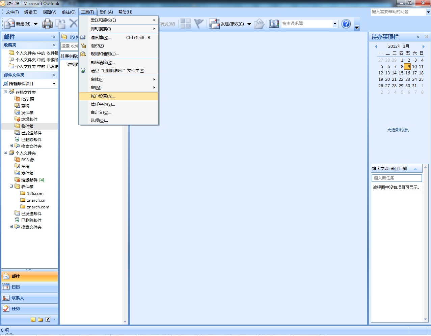The height and width of the screenshot is (336, 431).
Task: Collapse 收件箱 subfolders in 个人文件夹
Action: coord(11,186)
